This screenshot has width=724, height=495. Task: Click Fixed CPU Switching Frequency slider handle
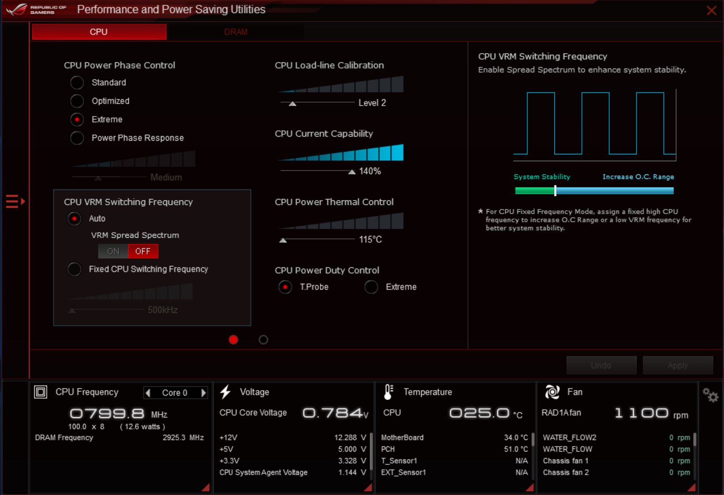pyautogui.click(x=72, y=311)
